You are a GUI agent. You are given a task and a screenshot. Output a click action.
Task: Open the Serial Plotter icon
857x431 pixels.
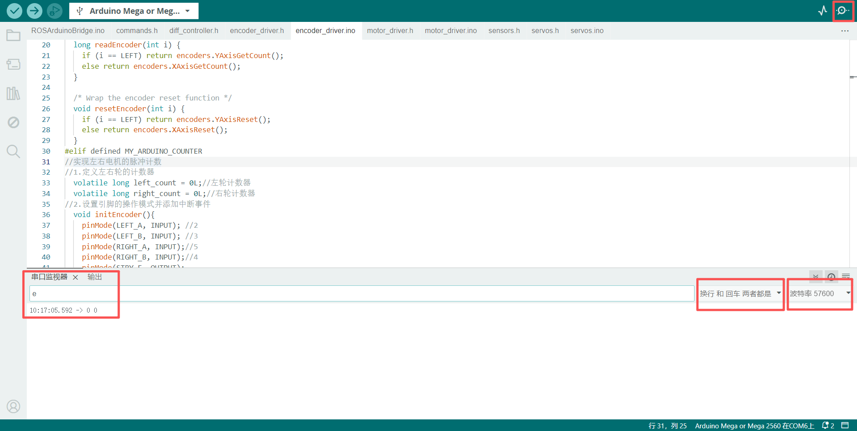pos(822,11)
